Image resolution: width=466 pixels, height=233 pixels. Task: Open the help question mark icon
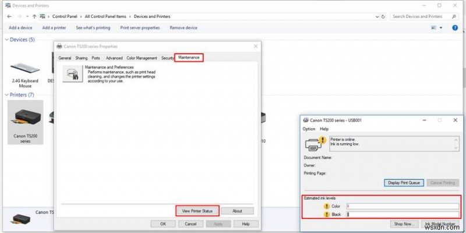(455, 27)
